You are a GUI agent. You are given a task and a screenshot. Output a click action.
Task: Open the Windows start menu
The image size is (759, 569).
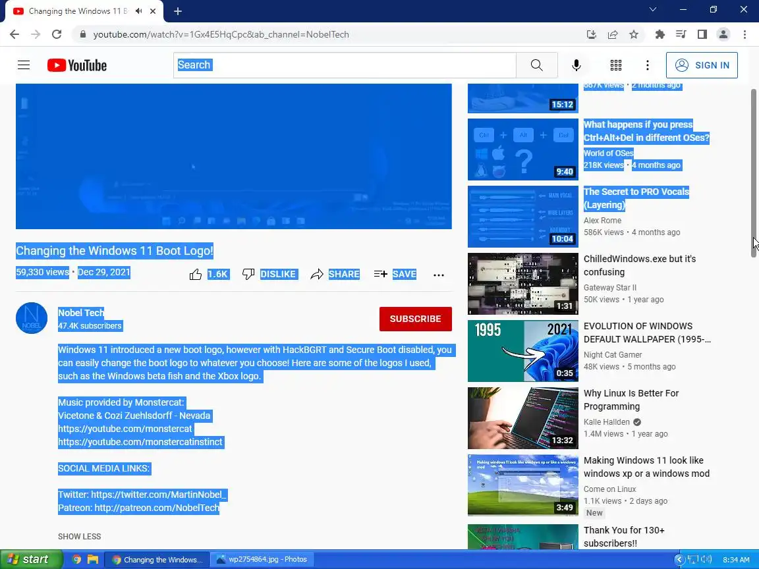pos(30,559)
